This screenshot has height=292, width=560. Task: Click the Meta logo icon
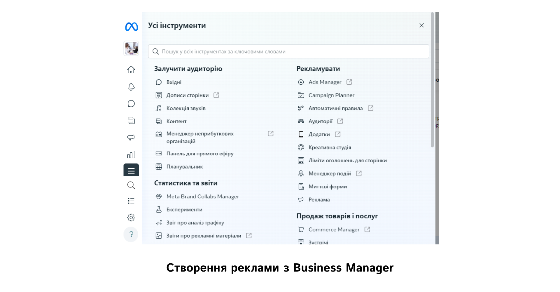pyautogui.click(x=131, y=27)
